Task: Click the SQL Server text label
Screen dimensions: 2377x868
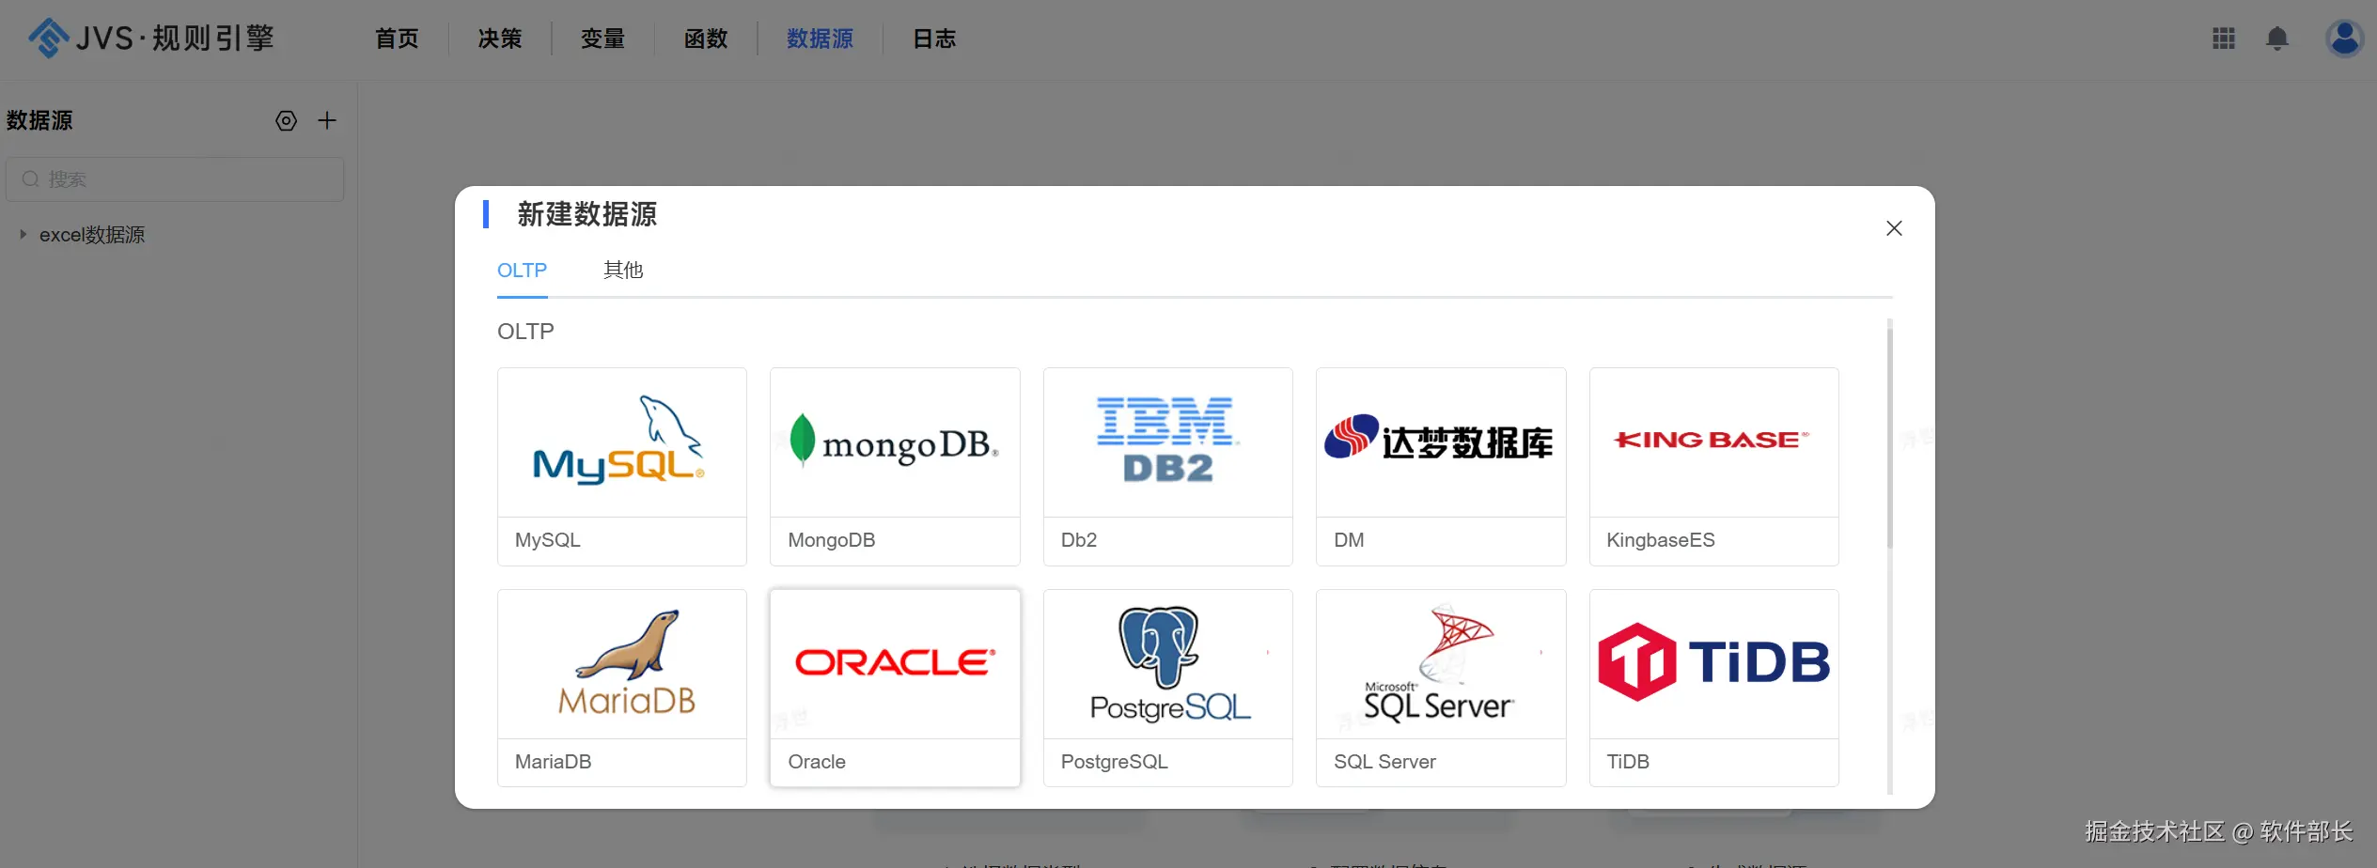Action: coord(1385,762)
